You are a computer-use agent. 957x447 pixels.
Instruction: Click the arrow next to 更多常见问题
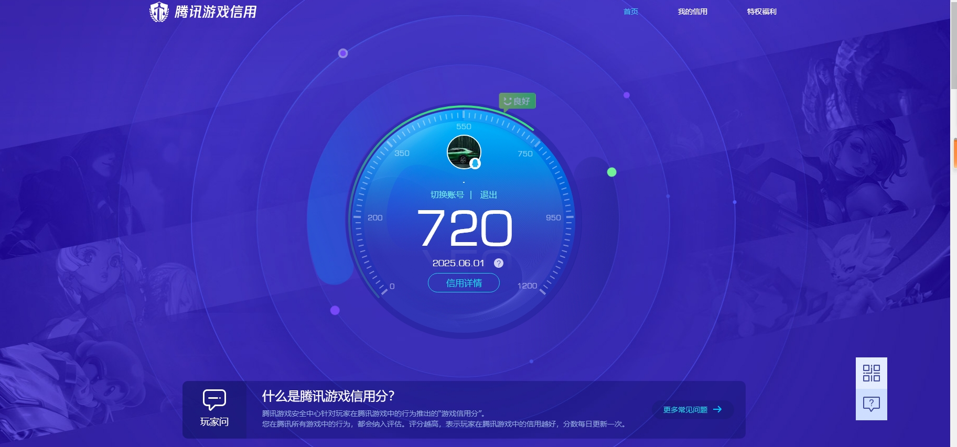[717, 409]
